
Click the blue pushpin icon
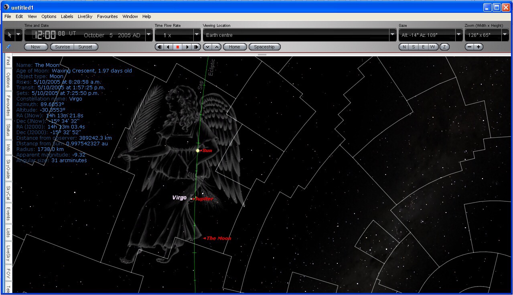(x=8, y=47)
